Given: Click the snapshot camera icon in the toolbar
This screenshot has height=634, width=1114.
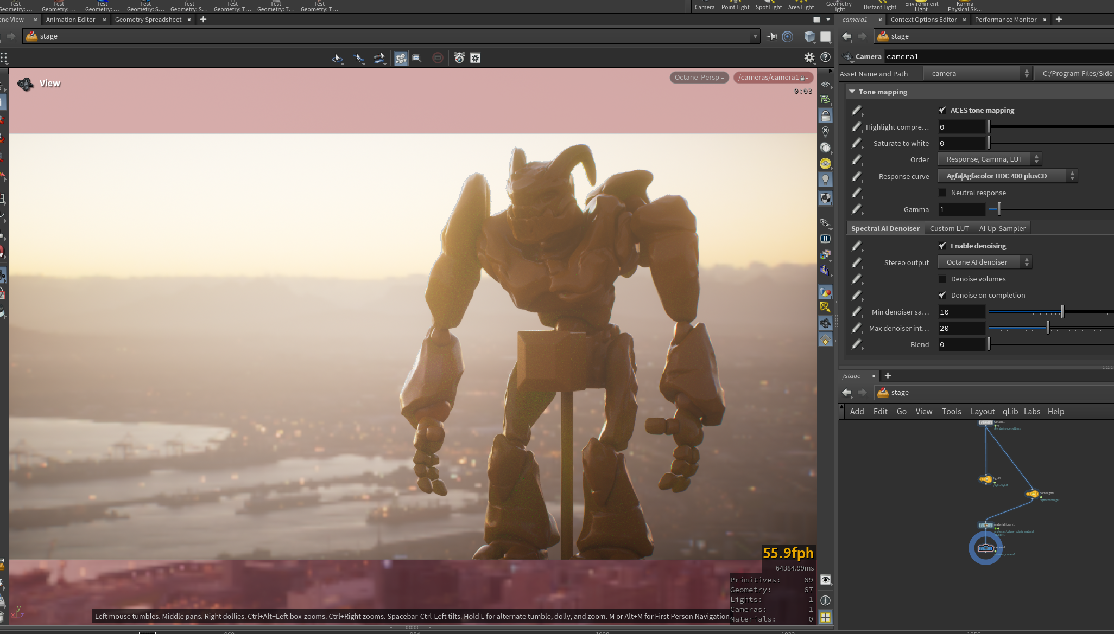Looking at the screenshot, I should [x=459, y=58].
